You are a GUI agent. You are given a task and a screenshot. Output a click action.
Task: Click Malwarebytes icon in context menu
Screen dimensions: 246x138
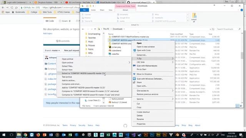(134, 66)
